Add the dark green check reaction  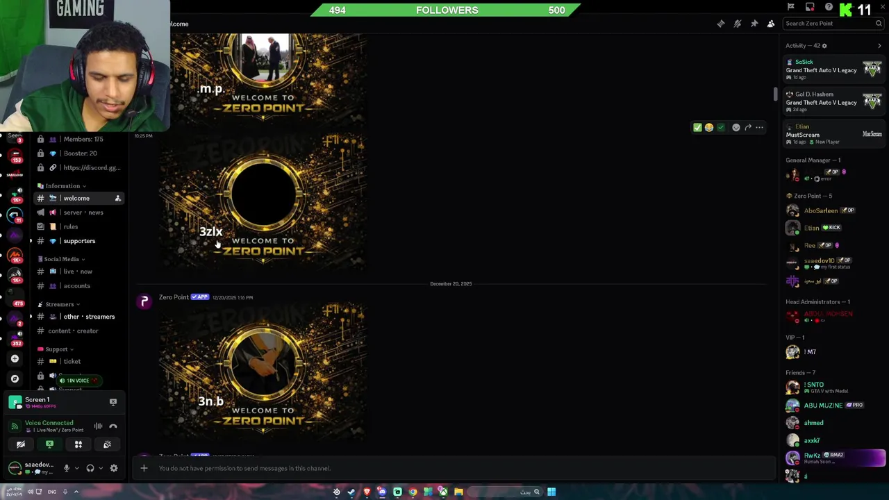tap(721, 127)
